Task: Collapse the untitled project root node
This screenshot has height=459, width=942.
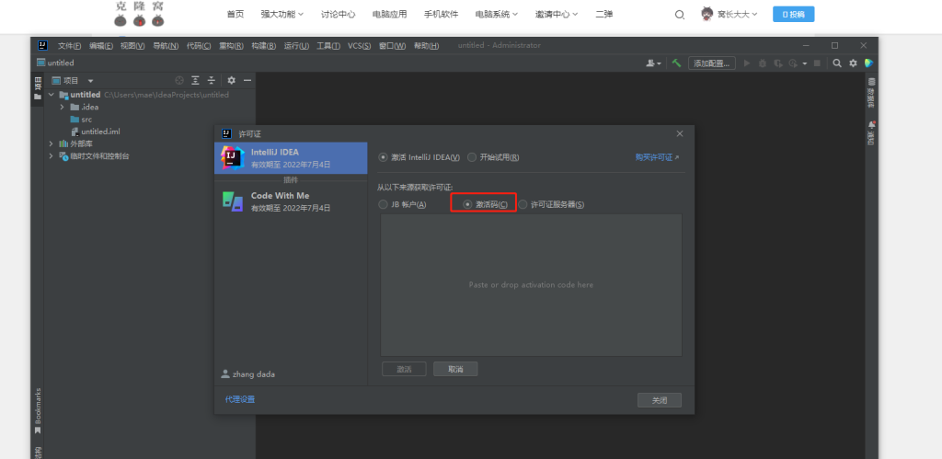Action: [x=52, y=95]
